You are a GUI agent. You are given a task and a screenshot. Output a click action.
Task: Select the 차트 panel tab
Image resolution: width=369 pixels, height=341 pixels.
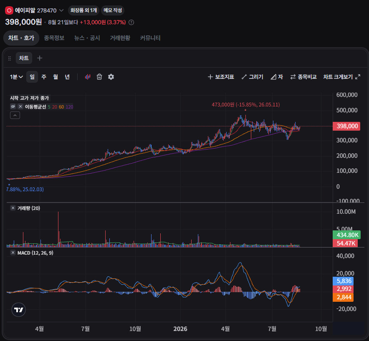(x=24, y=58)
